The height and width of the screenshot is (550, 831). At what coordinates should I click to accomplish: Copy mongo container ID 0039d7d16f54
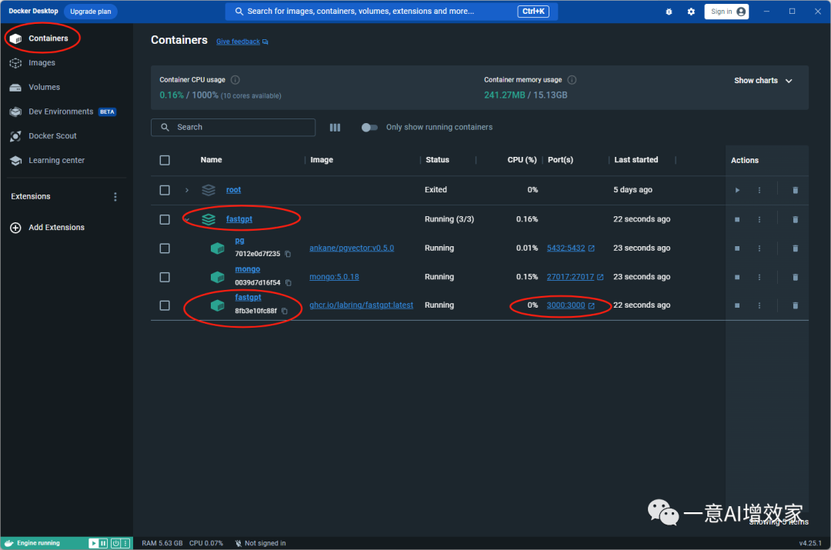tap(289, 283)
